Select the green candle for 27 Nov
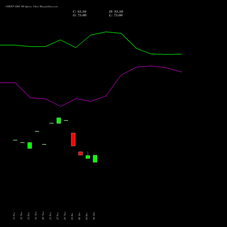Screen dimensions: 227x227 [x=59, y=120]
